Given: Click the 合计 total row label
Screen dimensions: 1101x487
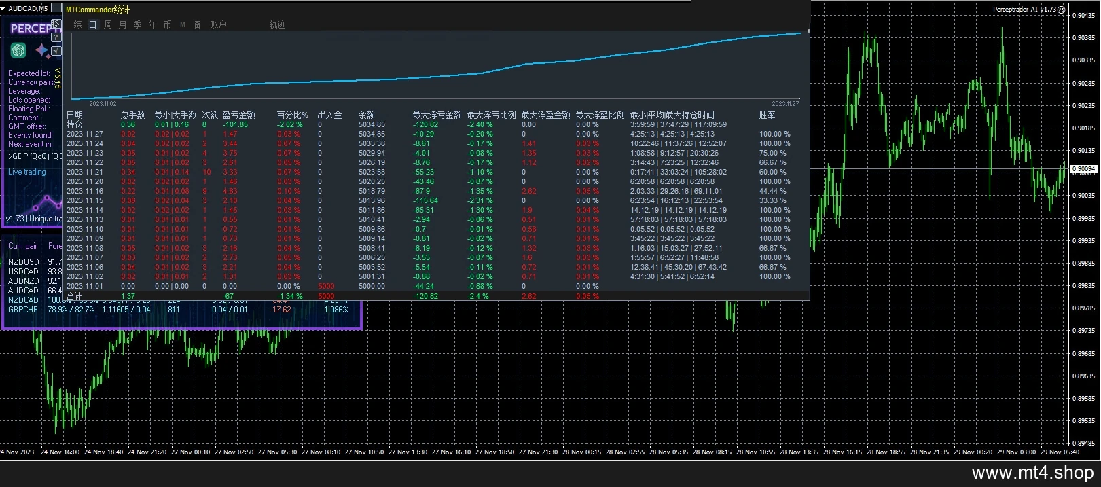Looking at the screenshot, I should [75, 296].
